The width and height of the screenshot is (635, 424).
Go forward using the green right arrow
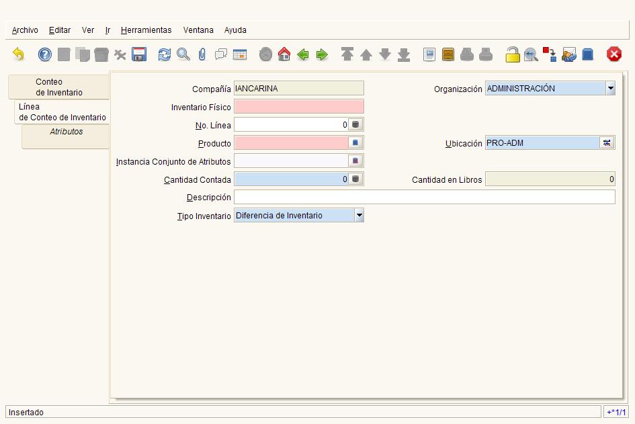pyautogui.click(x=322, y=54)
